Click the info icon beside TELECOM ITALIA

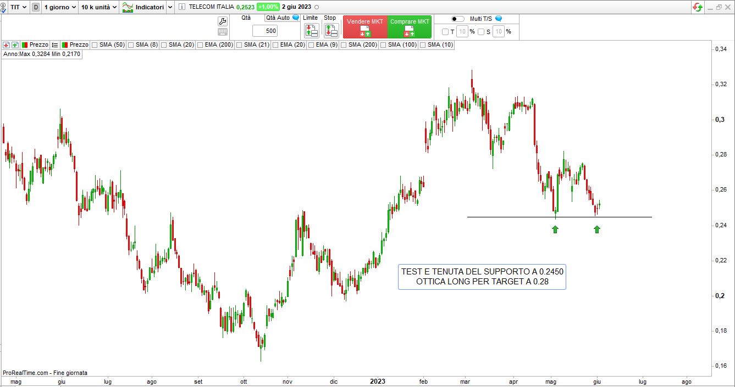pos(183,7)
